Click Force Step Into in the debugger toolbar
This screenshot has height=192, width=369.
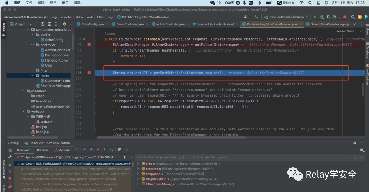tap(98, 150)
